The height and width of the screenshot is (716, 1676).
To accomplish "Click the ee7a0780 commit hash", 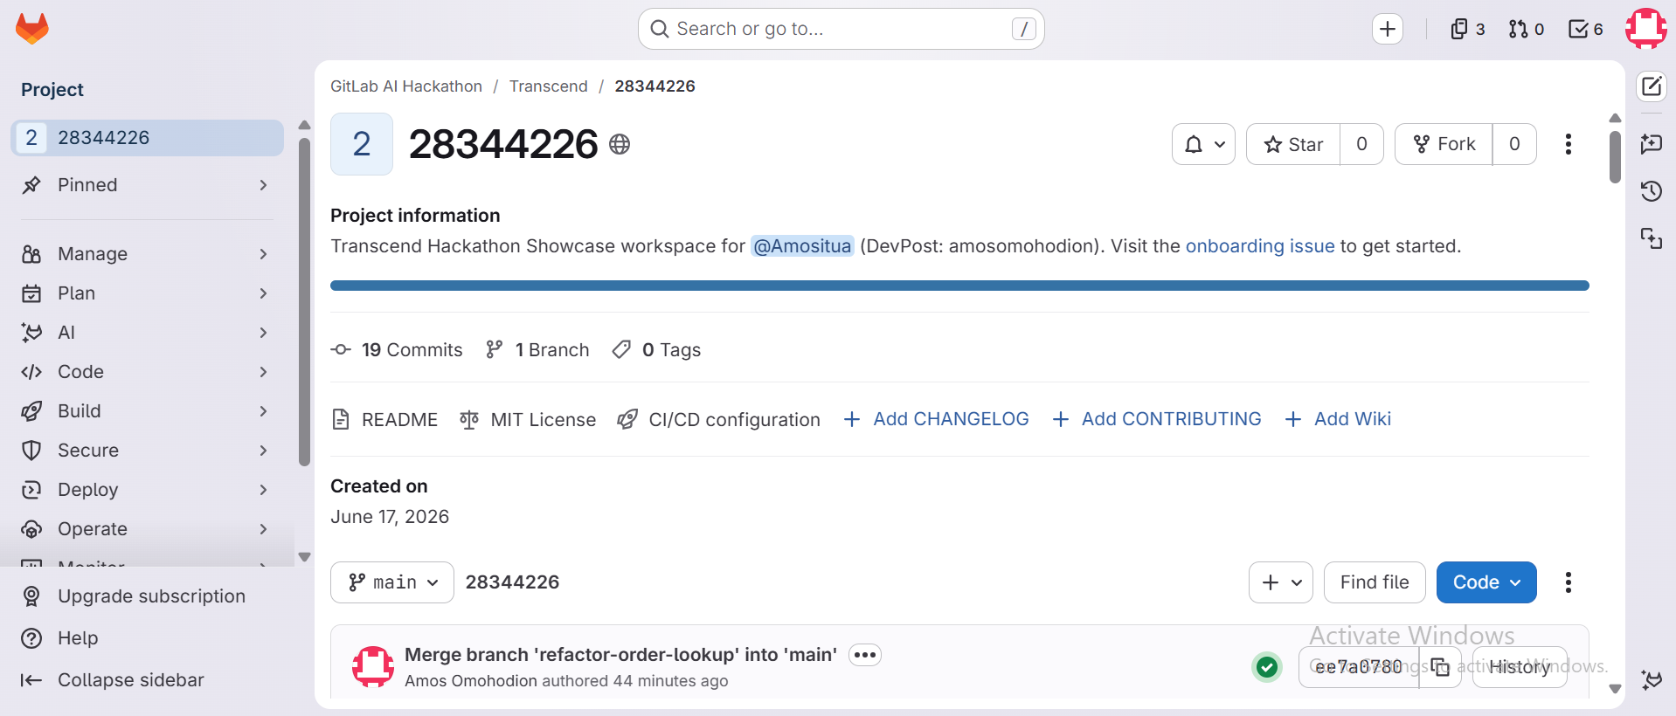I will pyautogui.click(x=1359, y=667).
